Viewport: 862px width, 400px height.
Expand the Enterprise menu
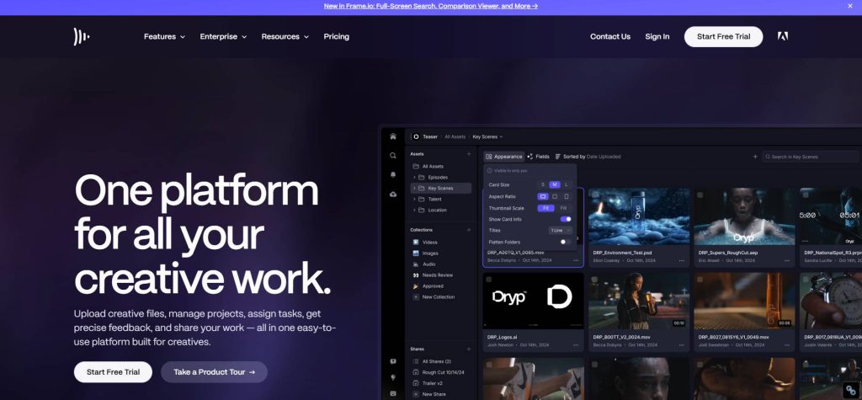pyautogui.click(x=223, y=36)
